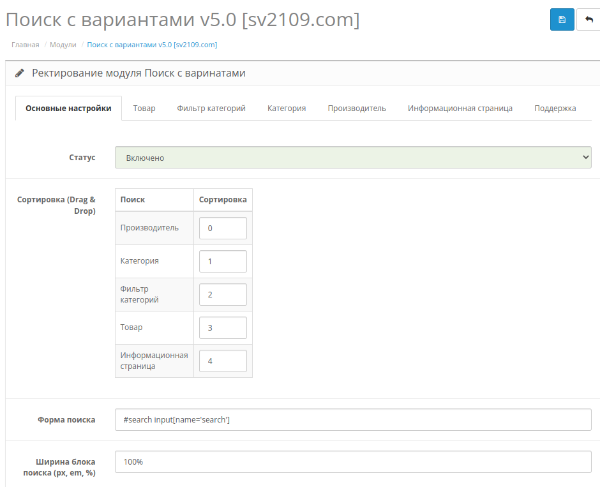600x487 pixels.
Task: Click the Производитель row in sort table
Action: click(184, 228)
